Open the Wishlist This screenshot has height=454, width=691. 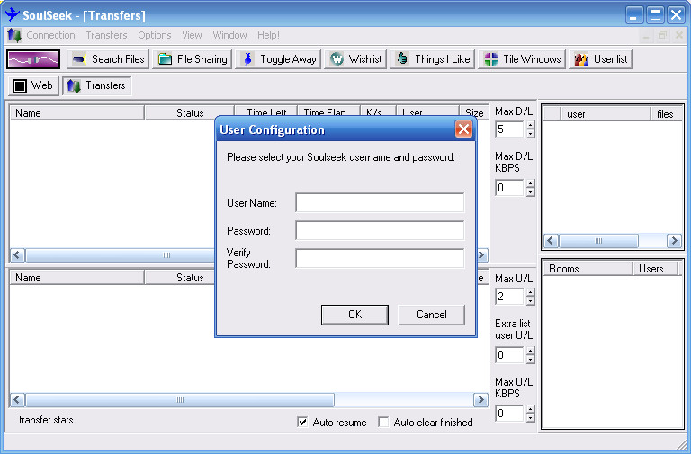pyautogui.click(x=355, y=59)
